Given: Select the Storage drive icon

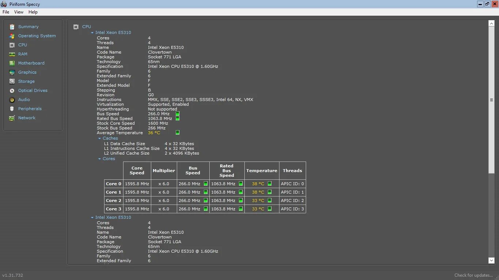Looking at the screenshot, I should click(12, 81).
